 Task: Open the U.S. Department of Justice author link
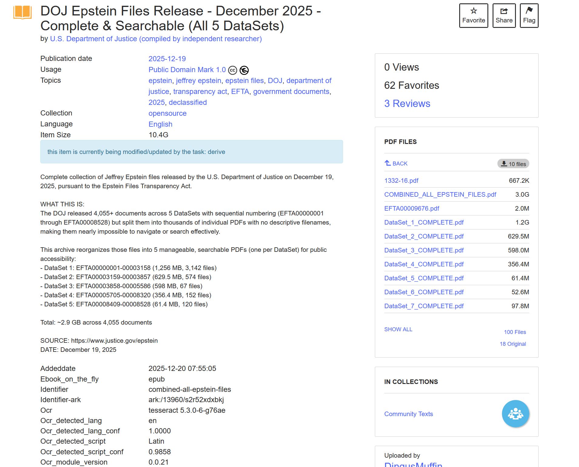(156, 39)
